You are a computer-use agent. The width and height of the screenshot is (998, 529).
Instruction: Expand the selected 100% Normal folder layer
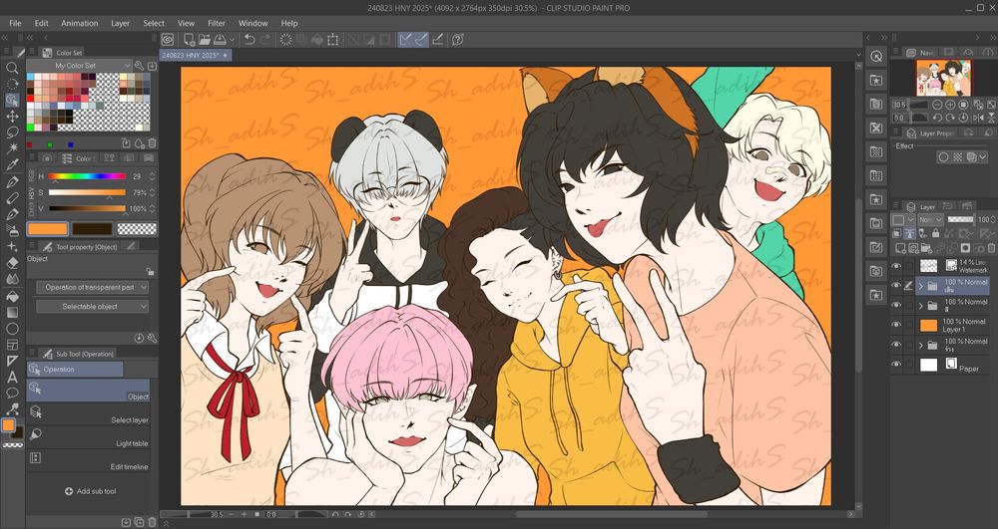tap(920, 286)
